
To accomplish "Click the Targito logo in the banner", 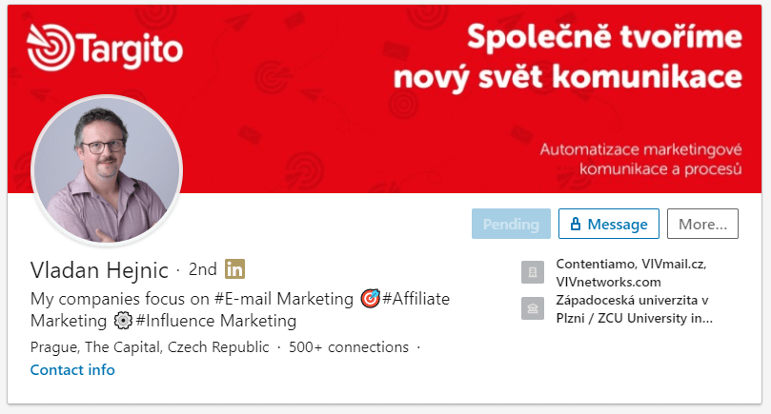I will coord(105,47).
